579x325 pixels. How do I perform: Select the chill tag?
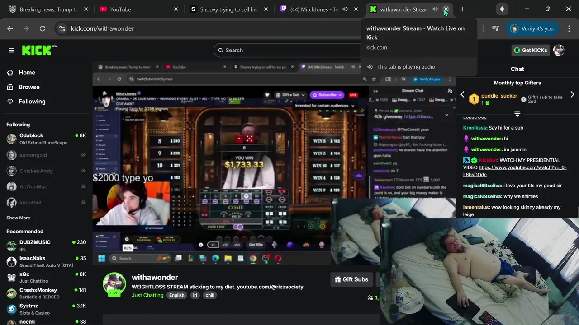coord(210,295)
